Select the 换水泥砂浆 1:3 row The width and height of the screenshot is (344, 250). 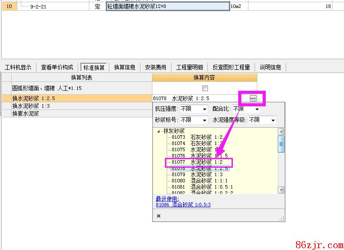[31, 106]
